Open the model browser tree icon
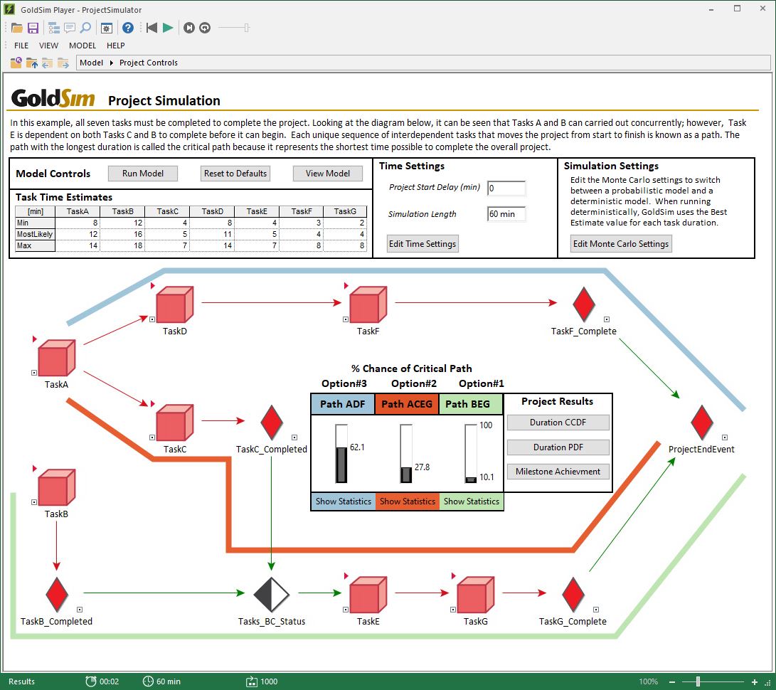This screenshot has width=776, height=690. point(53,27)
